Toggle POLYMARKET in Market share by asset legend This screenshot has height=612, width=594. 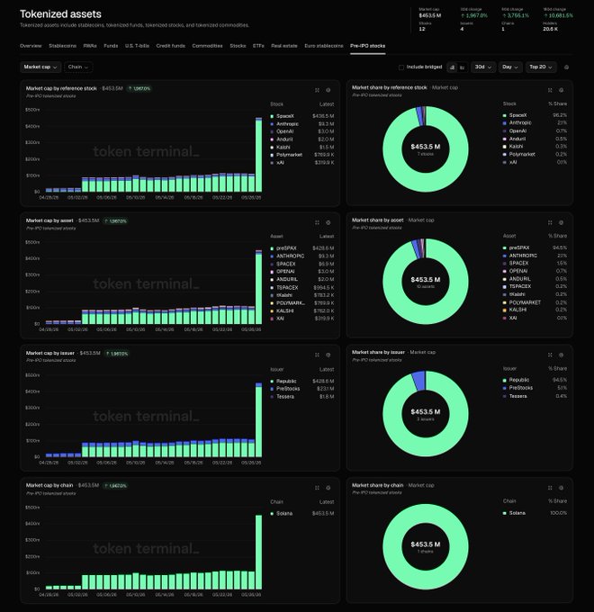click(x=535, y=302)
